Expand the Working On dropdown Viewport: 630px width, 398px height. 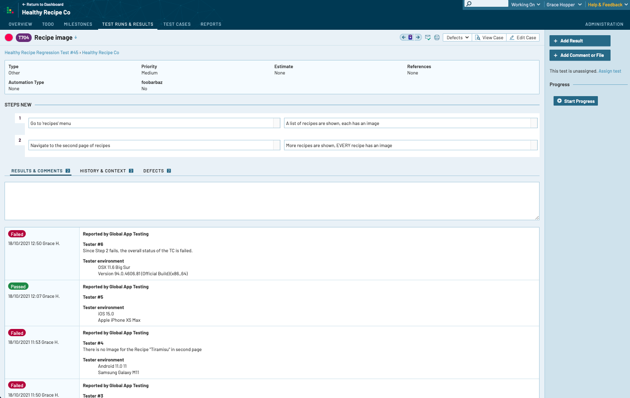[x=526, y=5]
